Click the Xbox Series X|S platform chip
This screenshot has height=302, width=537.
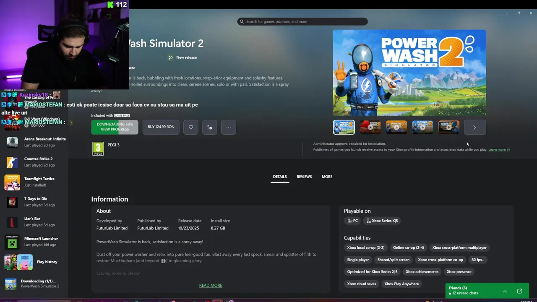coord(382,221)
